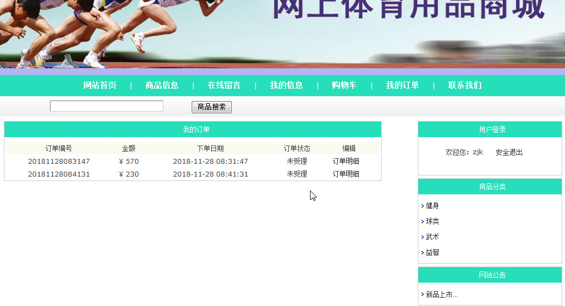Click the 欢迎您: zjk greeting text
The width and height of the screenshot is (565, 306).
point(464,152)
